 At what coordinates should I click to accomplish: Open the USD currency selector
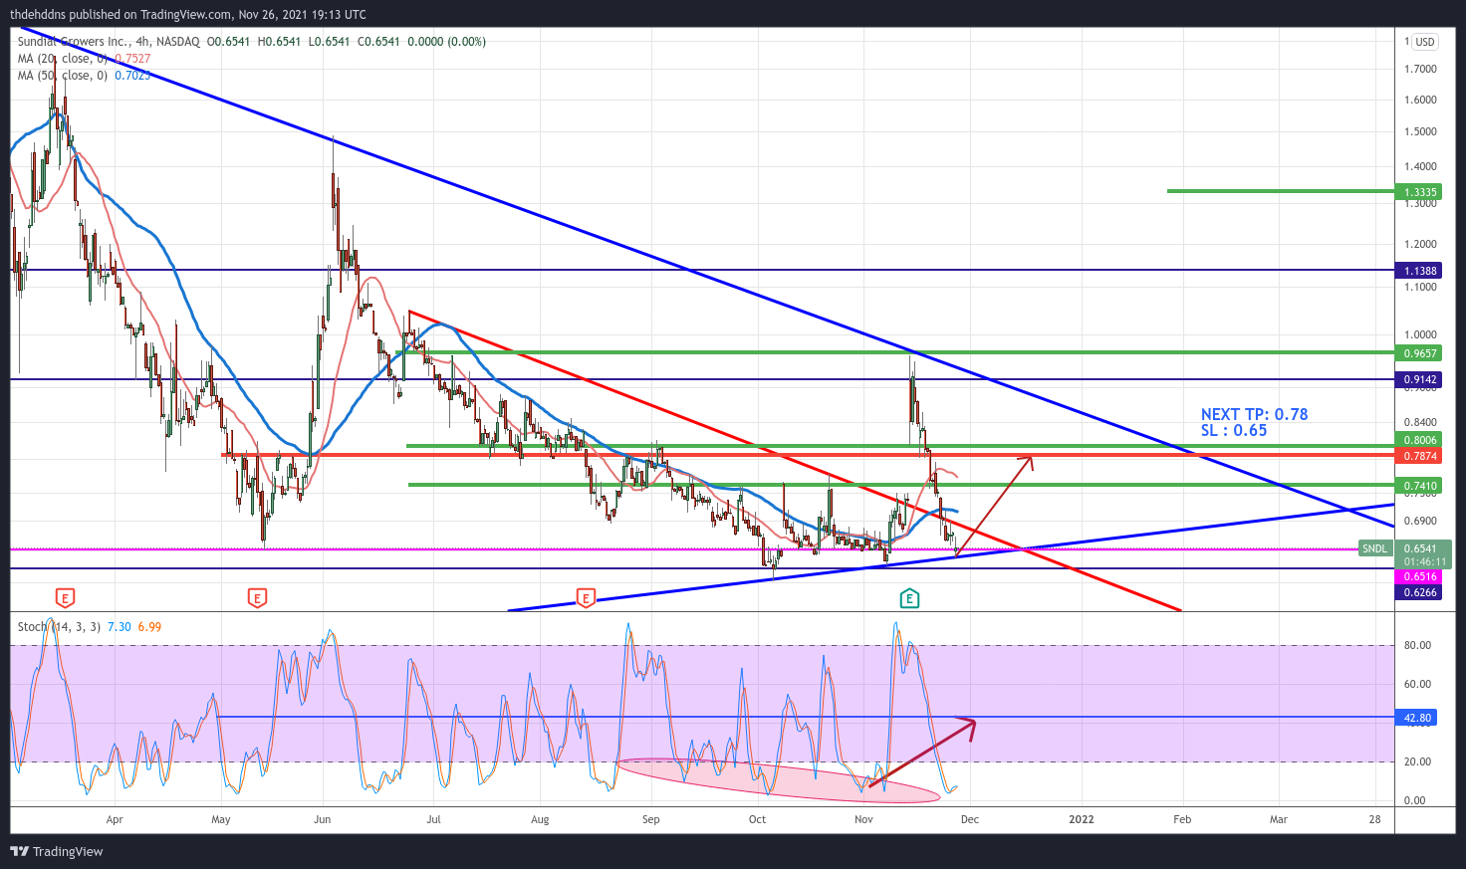(x=1425, y=42)
